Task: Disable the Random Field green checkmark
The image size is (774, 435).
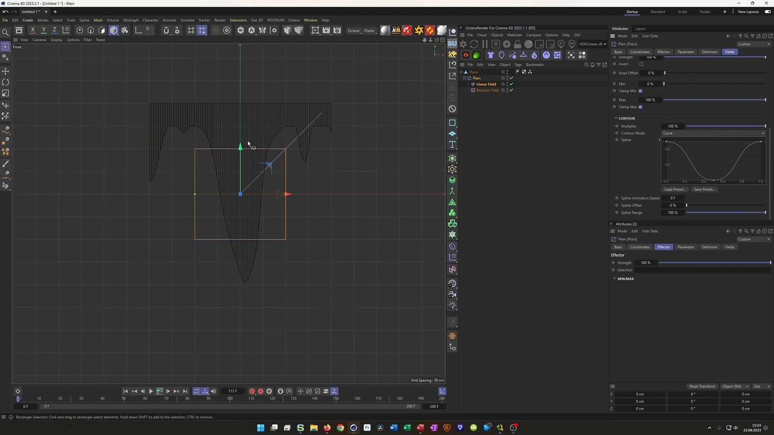Action: [x=511, y=90]
